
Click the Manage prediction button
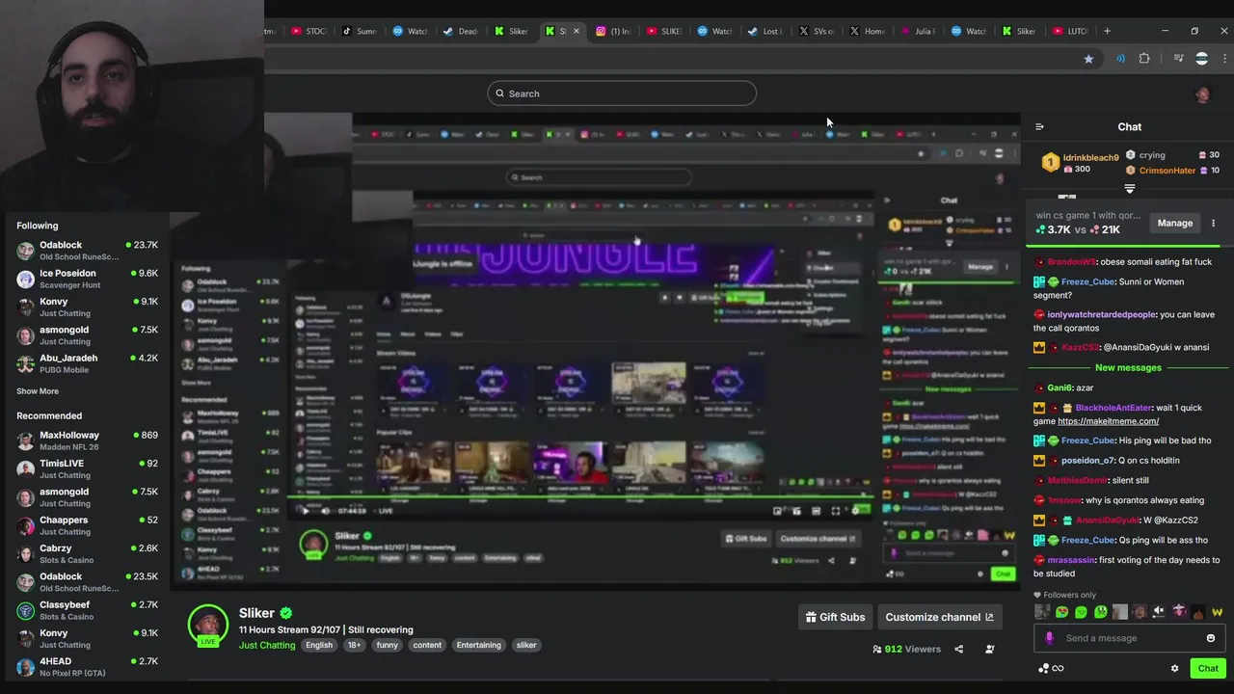pyautogui.click(x=1174, y=223)
